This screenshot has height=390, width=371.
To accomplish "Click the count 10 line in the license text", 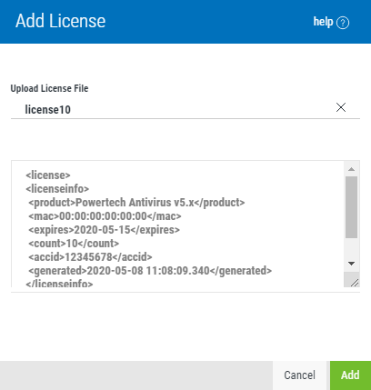I will (74, 244).
